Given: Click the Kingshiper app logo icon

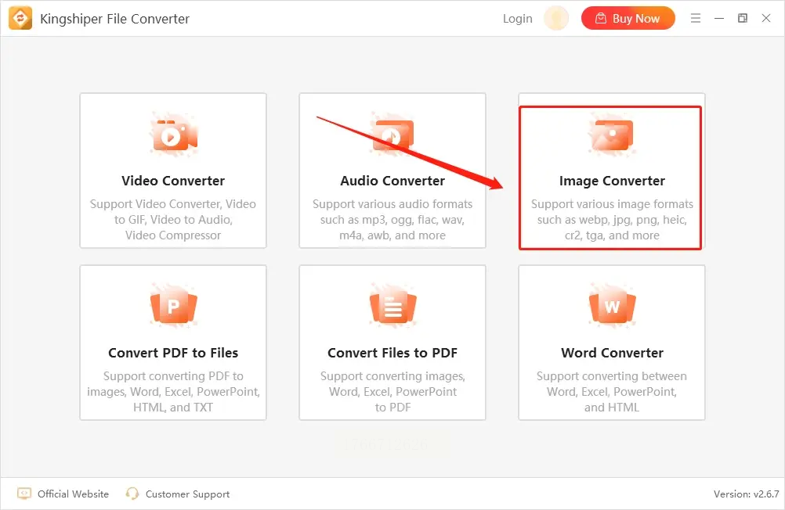Looking at the screenshot, I should (x=20, y=19).
